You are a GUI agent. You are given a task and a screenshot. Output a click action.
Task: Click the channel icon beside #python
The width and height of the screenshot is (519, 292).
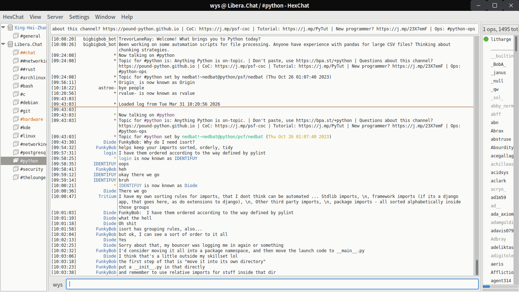tap(16, 161)
